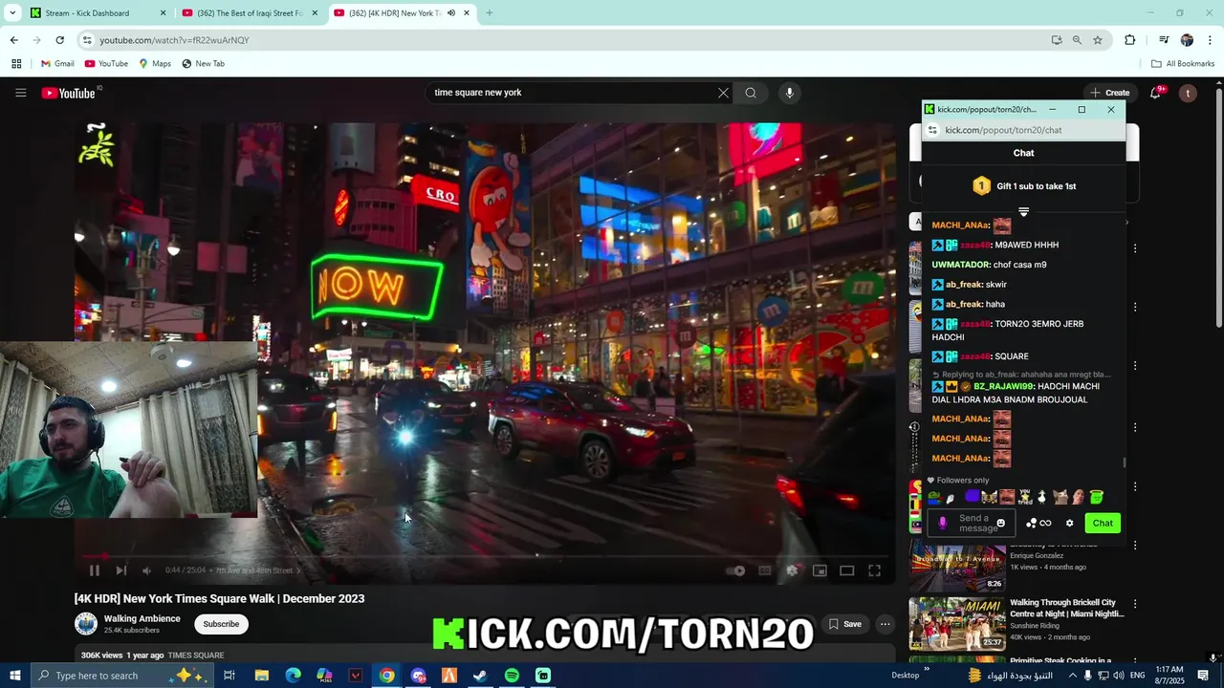The image size is (1224, 688).
Task: Open a new browser tab
Action: pos(490,12)
